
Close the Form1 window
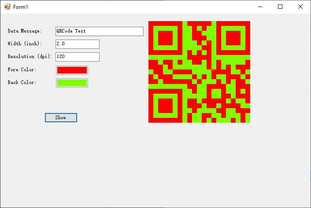click(x=300, y=7)
